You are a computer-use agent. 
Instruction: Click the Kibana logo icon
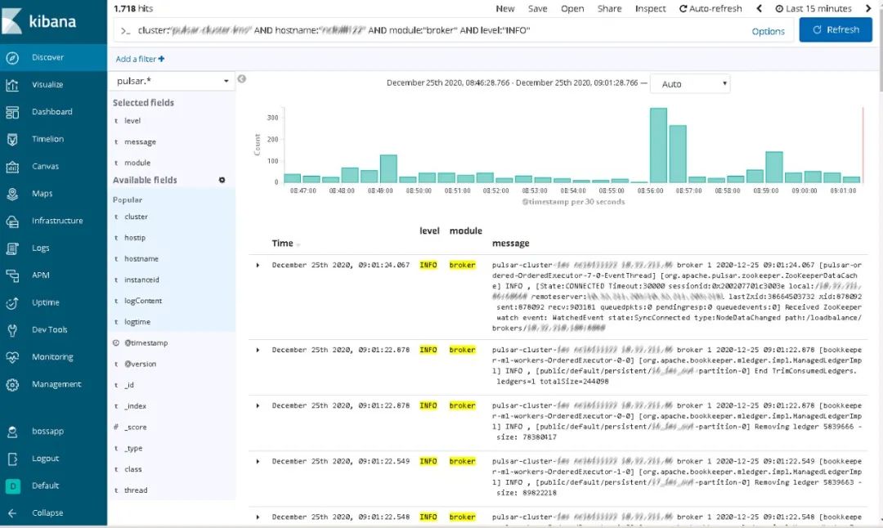click(x=11, y=20)
